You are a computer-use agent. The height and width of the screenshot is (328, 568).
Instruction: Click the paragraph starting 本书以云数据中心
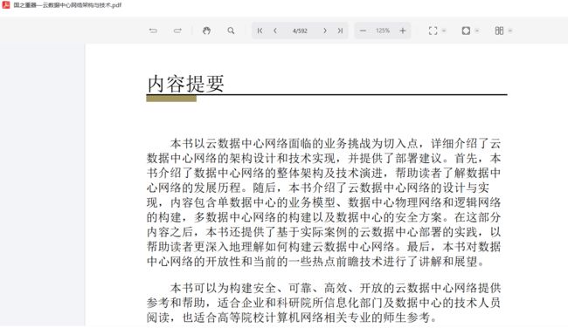[323, 202]
